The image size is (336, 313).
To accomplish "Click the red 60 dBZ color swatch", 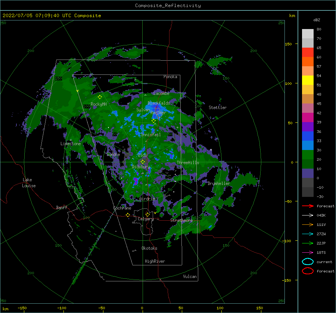I will pos(308,52).
